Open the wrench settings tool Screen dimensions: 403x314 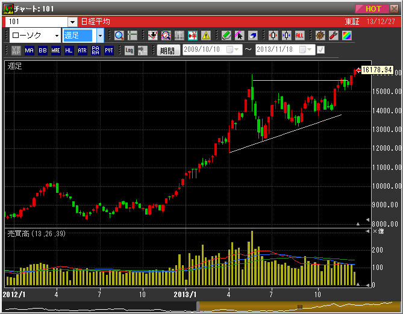coord(333,36)
